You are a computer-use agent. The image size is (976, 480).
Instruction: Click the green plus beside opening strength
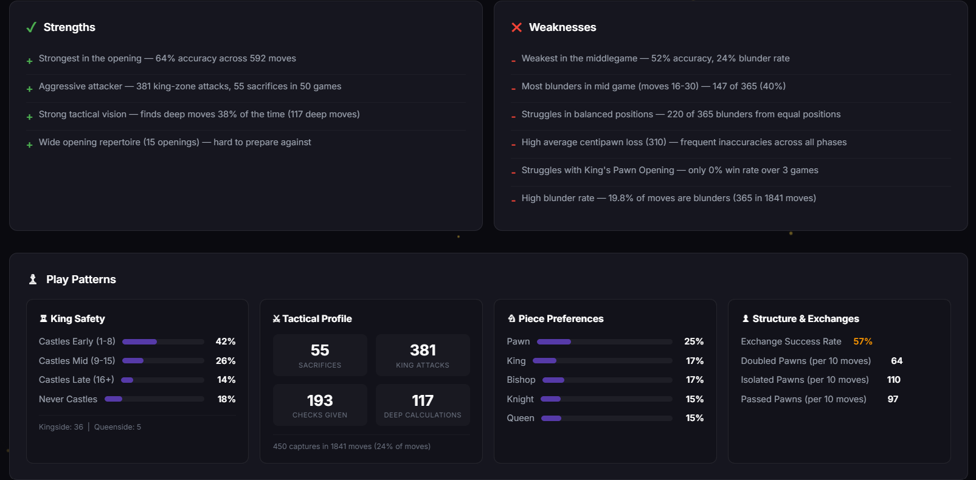29,61
